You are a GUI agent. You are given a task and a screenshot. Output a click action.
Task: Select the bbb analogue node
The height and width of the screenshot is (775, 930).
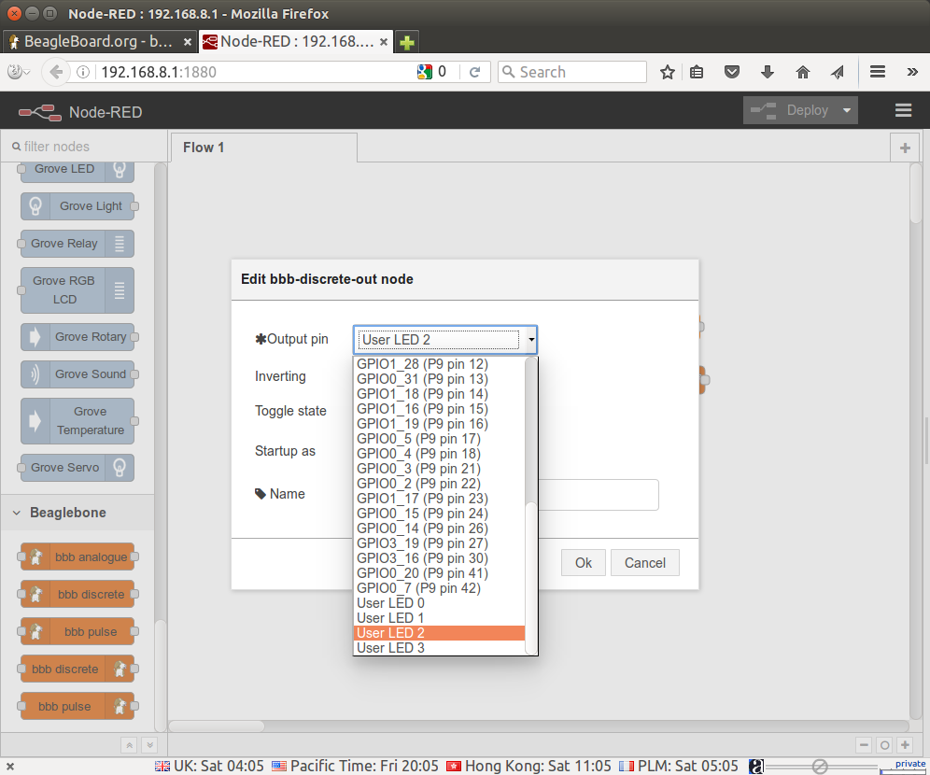[77, 557]
